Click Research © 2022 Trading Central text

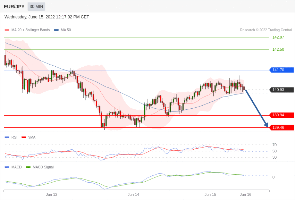[x=266, y=30]
